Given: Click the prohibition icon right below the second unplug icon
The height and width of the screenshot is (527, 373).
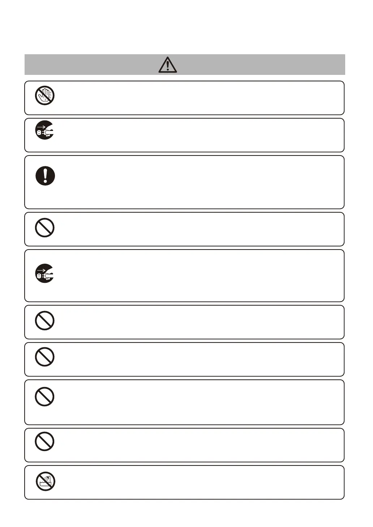Looking at the screenshot, I should coord(45,320).
